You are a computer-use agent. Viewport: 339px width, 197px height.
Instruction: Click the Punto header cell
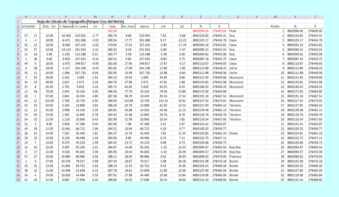(x=275, y=26)
